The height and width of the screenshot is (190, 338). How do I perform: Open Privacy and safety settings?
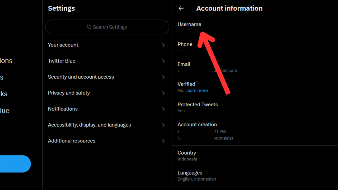coord(107,93)
